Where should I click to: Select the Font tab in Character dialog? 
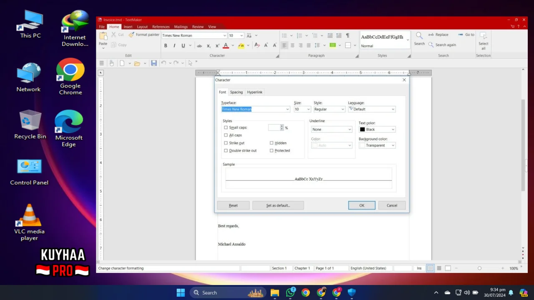[x=222, y=92]
